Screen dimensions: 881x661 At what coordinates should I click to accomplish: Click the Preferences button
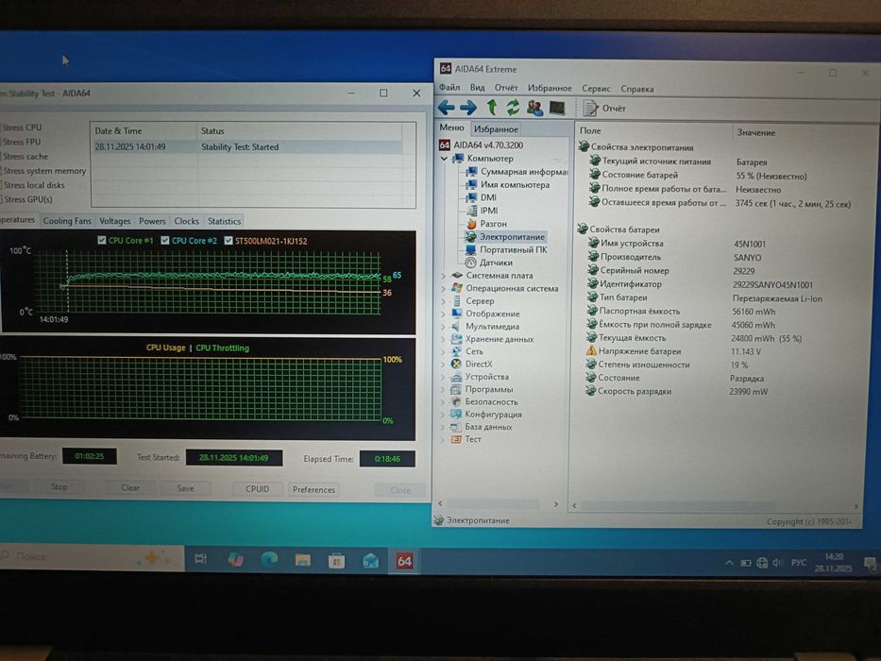pyautogui.click(x=313, y=489)
